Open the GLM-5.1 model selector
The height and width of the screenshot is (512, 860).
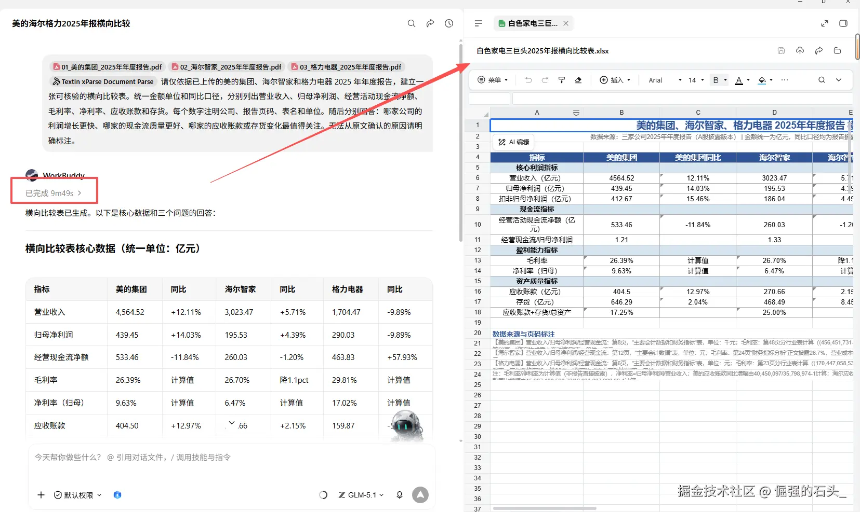click(361, 495)
